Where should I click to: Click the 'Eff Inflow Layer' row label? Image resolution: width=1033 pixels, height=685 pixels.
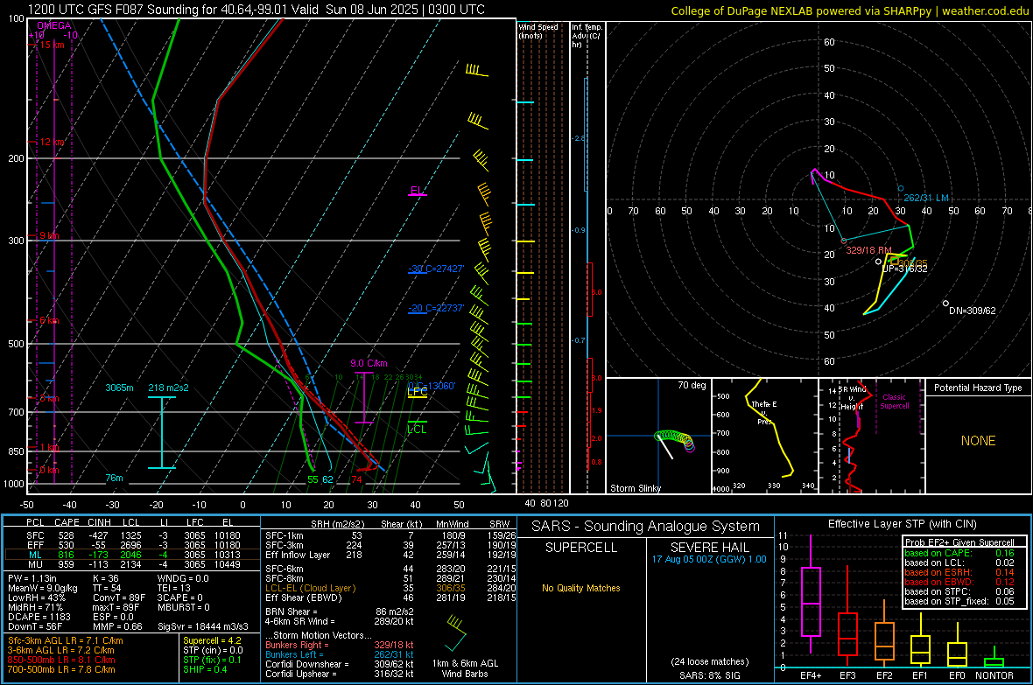click(298, 555)
